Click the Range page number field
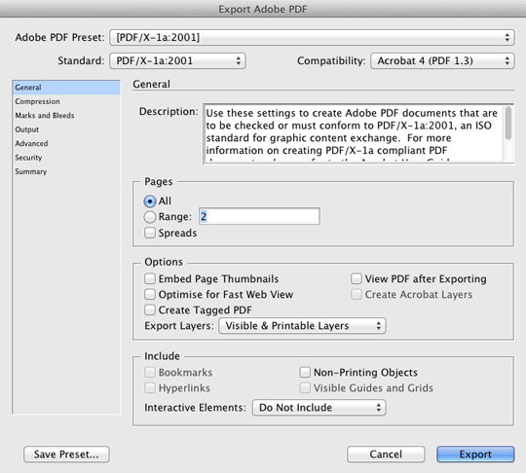Viewport: 526px width, 473px height. pyautogui.click(x=259, y=217)
